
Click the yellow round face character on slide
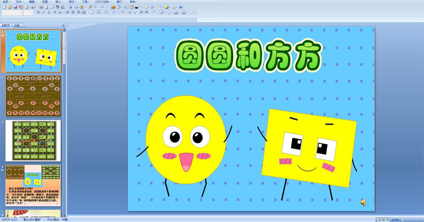pyautogui.click(x=186, y=140)
